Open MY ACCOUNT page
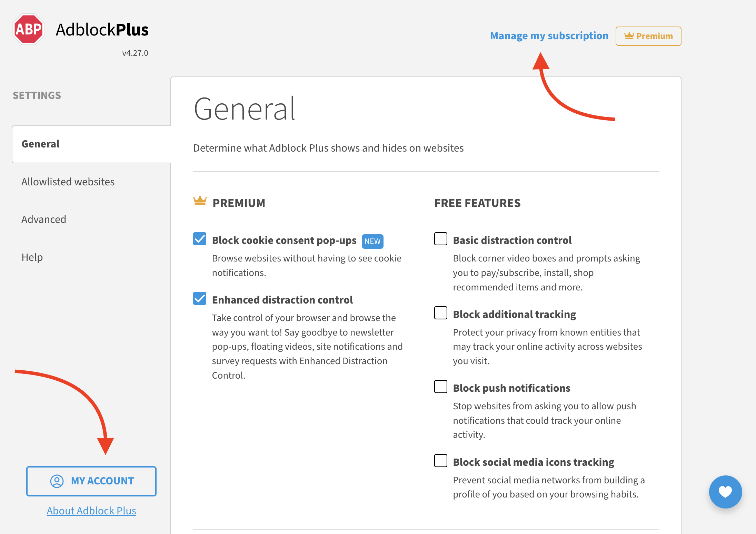 point(91,481)
